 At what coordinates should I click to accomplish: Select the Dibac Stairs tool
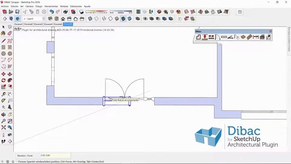click(x=250, y=37)
